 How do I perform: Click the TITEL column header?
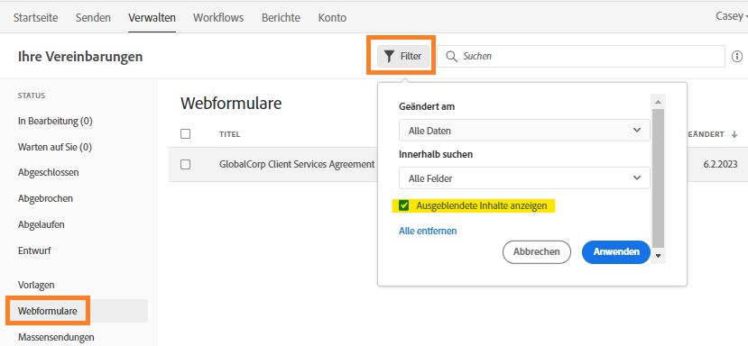tap(229, 134)
